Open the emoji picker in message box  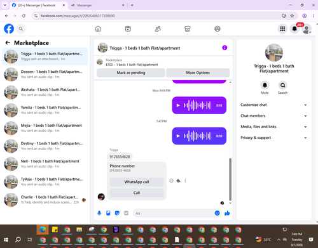pos(217,213)
